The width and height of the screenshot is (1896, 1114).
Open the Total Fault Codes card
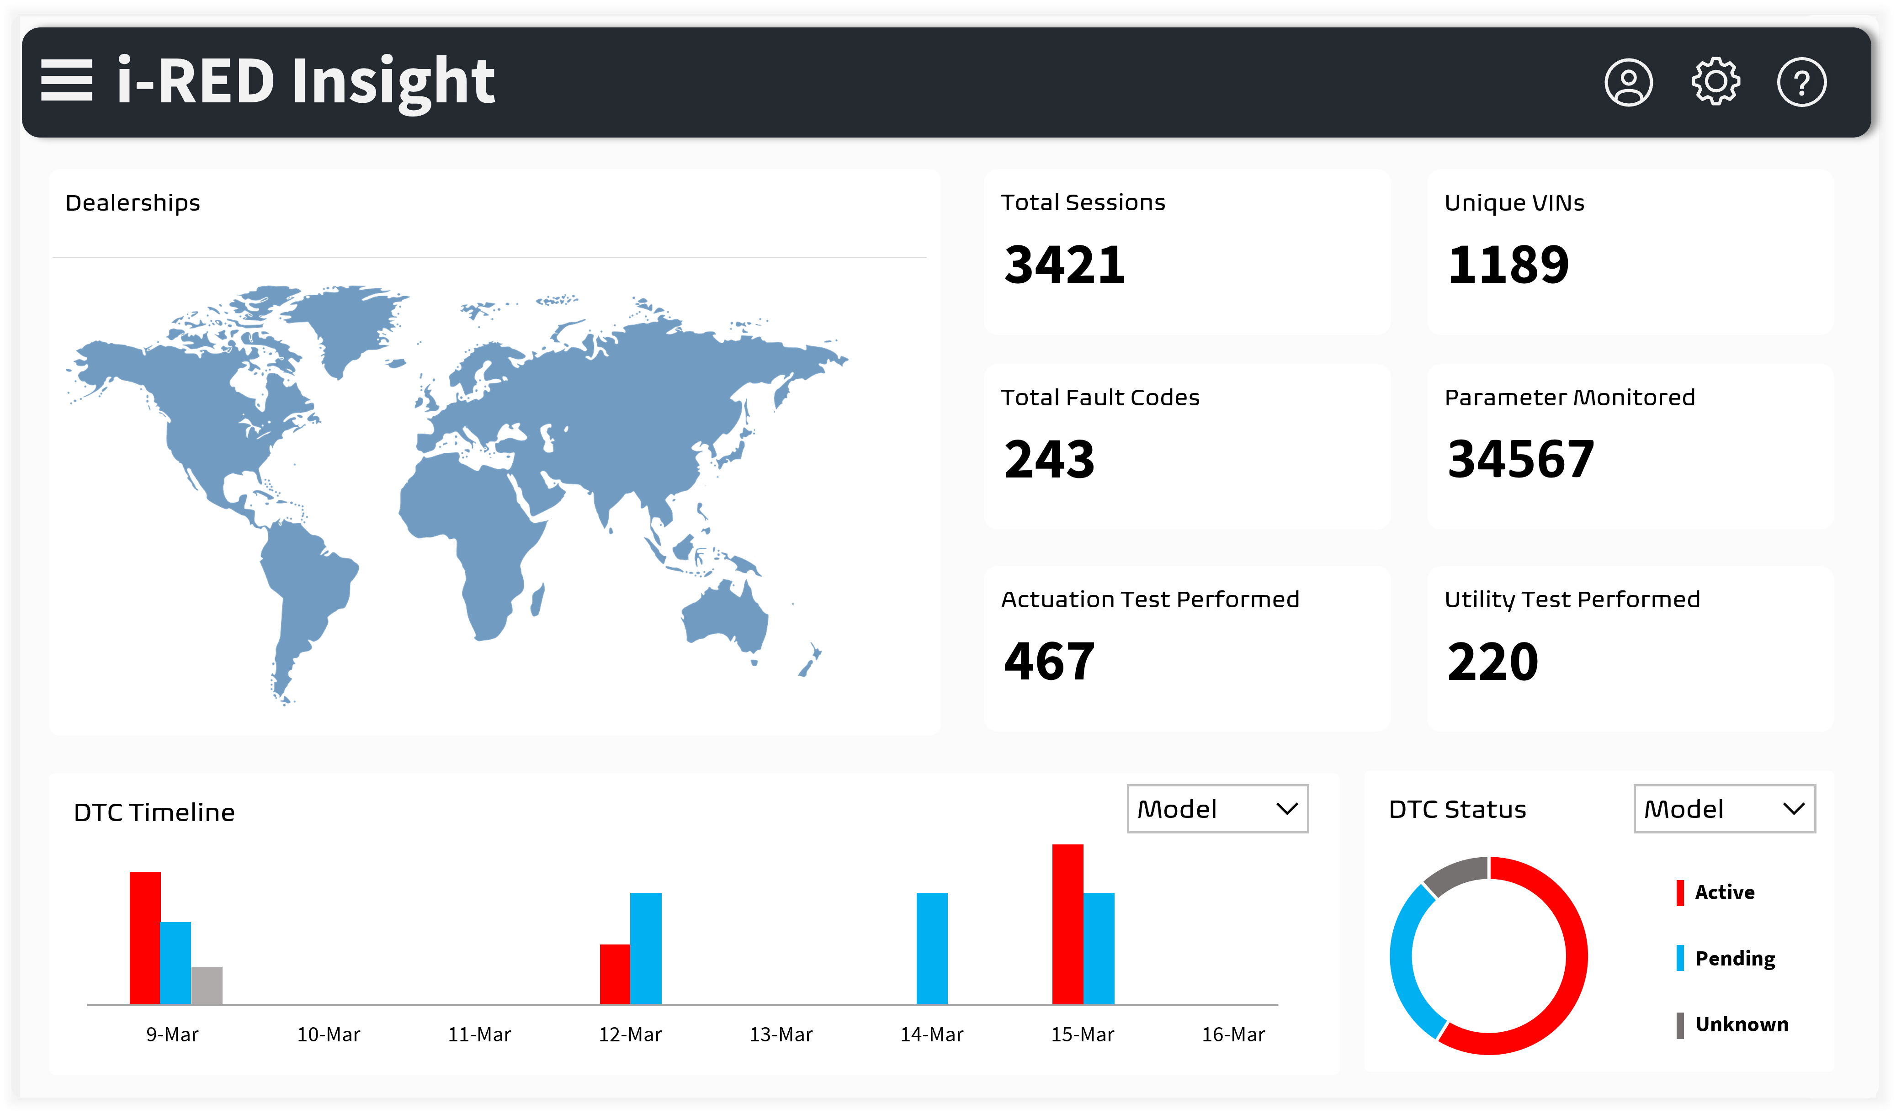pos(1186,447)
